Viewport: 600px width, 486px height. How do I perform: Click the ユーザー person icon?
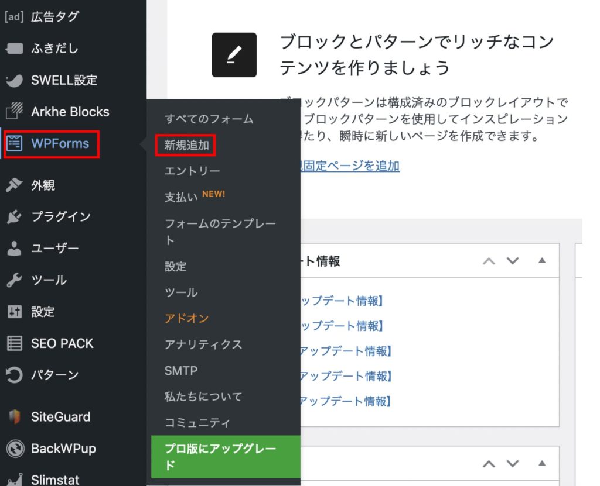coord(14,249)
